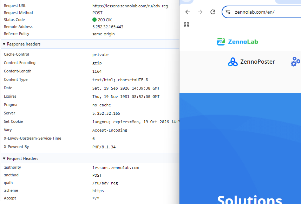Viewport: 301px width, 204px height.
Task: Select the Remote Address value 5.252.32.165:443
Action: click(x=108, y=27)
